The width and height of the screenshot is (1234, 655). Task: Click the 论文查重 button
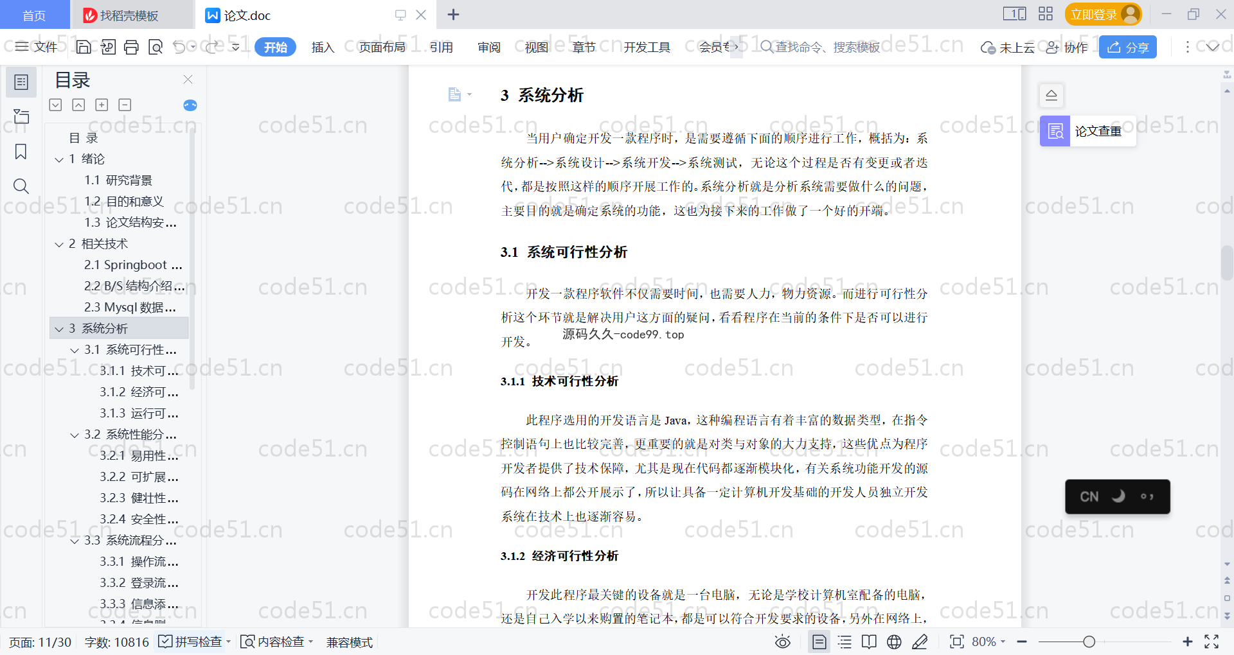click(x=1087, y=131)
